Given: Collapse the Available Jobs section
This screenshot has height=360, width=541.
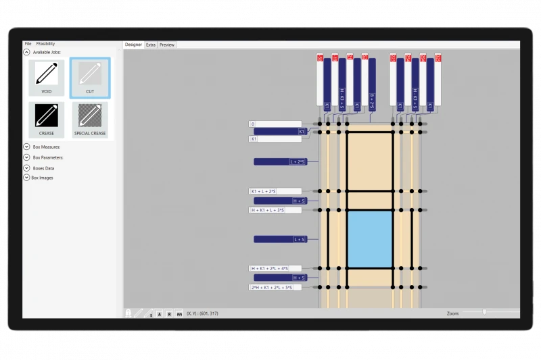Looking at the screenshot, I should tap(26, 51).
